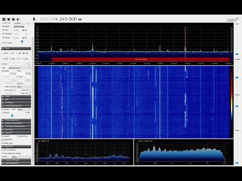Image resolution: width=242 pixels, height=181 pixels.
Task: Collapse the Zoom FFT panel
Action: click(x=16, y=133)
